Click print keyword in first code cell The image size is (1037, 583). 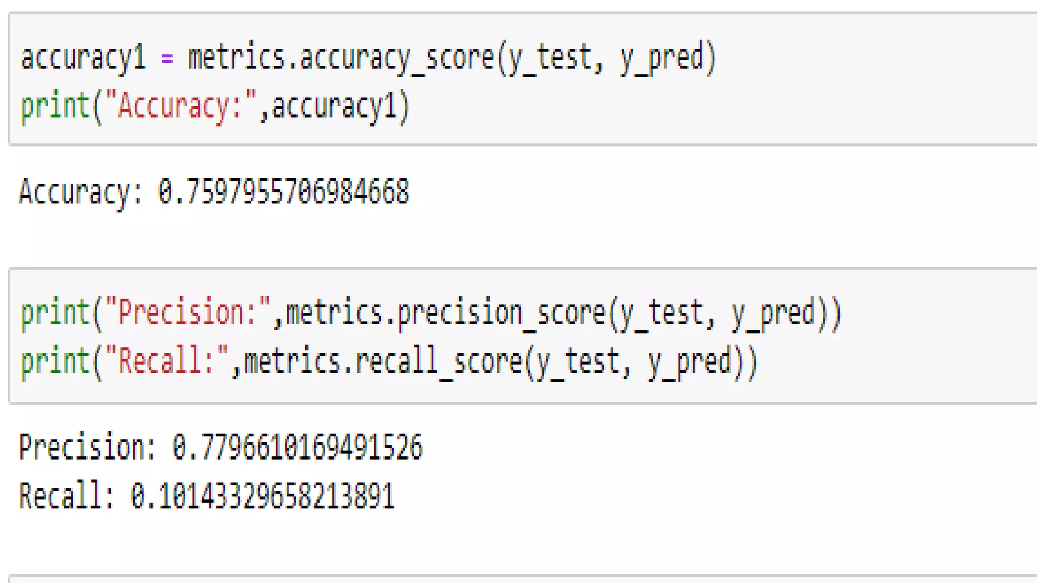point(55,107)
